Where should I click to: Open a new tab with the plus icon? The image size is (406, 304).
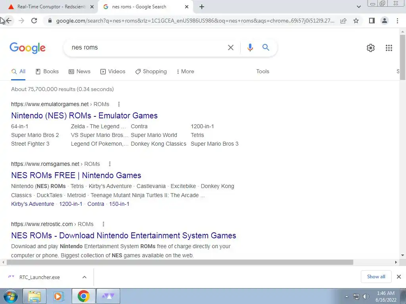click(202, 7)
